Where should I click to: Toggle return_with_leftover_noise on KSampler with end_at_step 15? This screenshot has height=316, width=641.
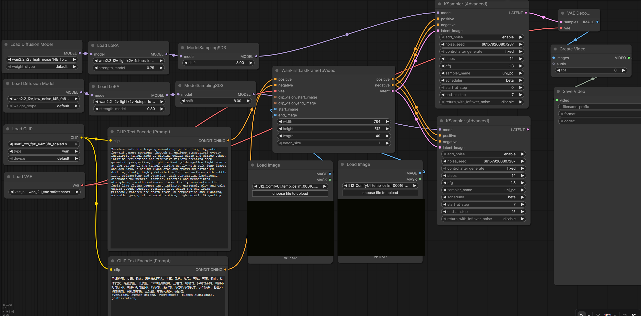coord(484,219)
